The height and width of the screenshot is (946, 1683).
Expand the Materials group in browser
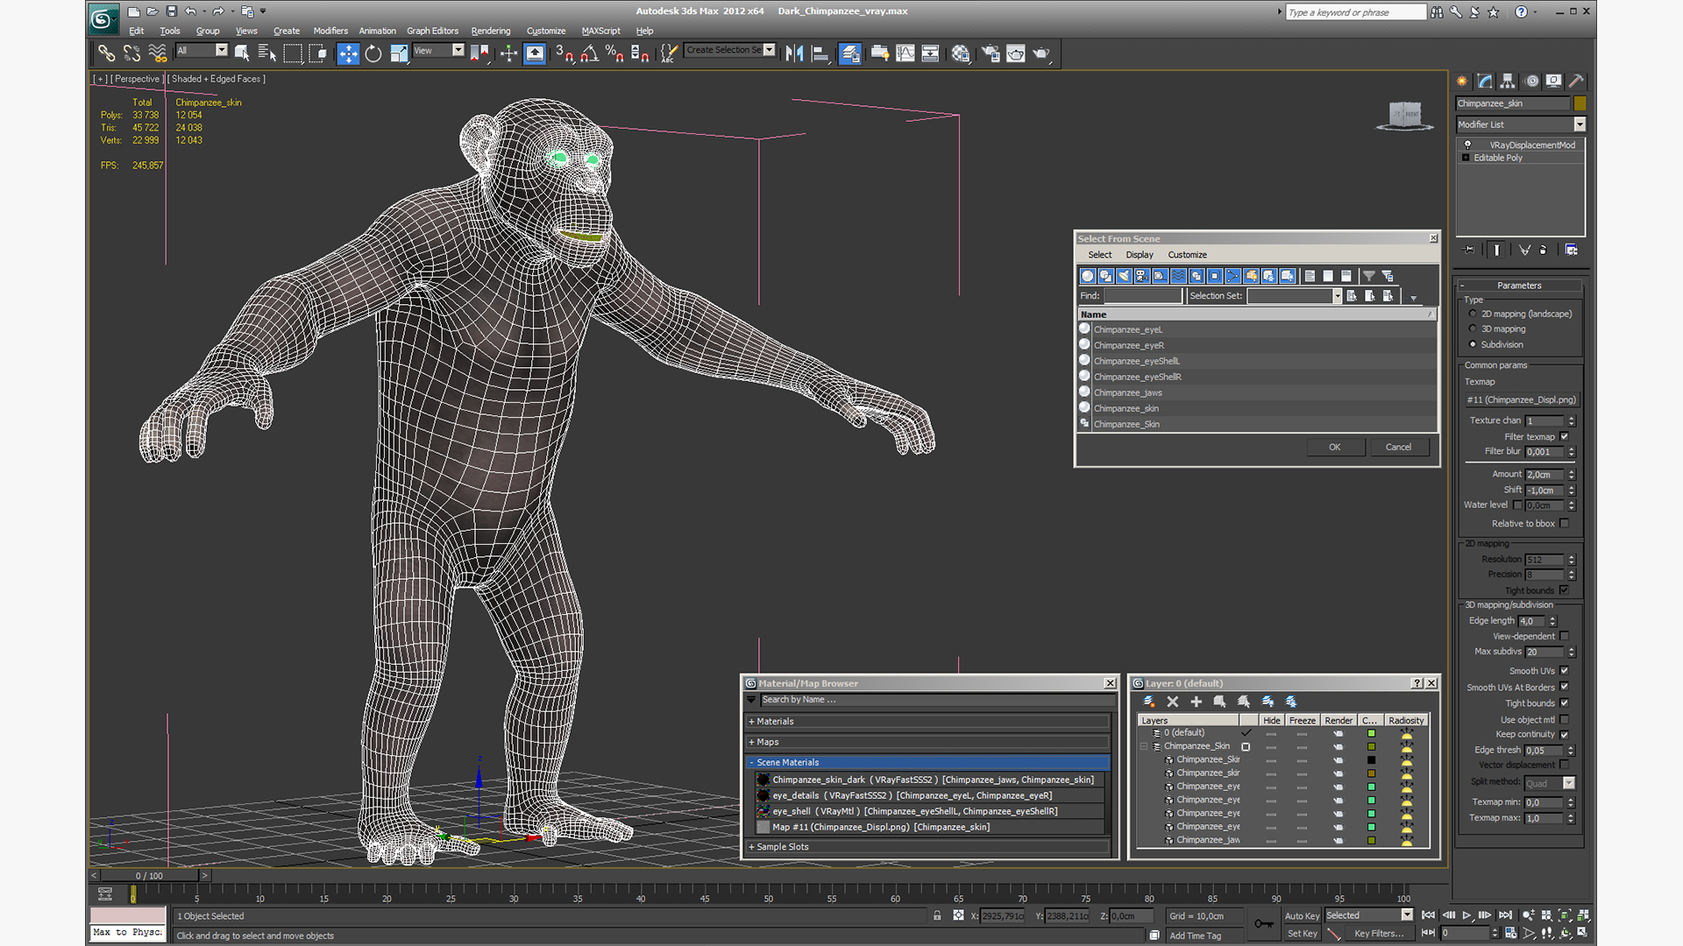click(x=775, y=722)
